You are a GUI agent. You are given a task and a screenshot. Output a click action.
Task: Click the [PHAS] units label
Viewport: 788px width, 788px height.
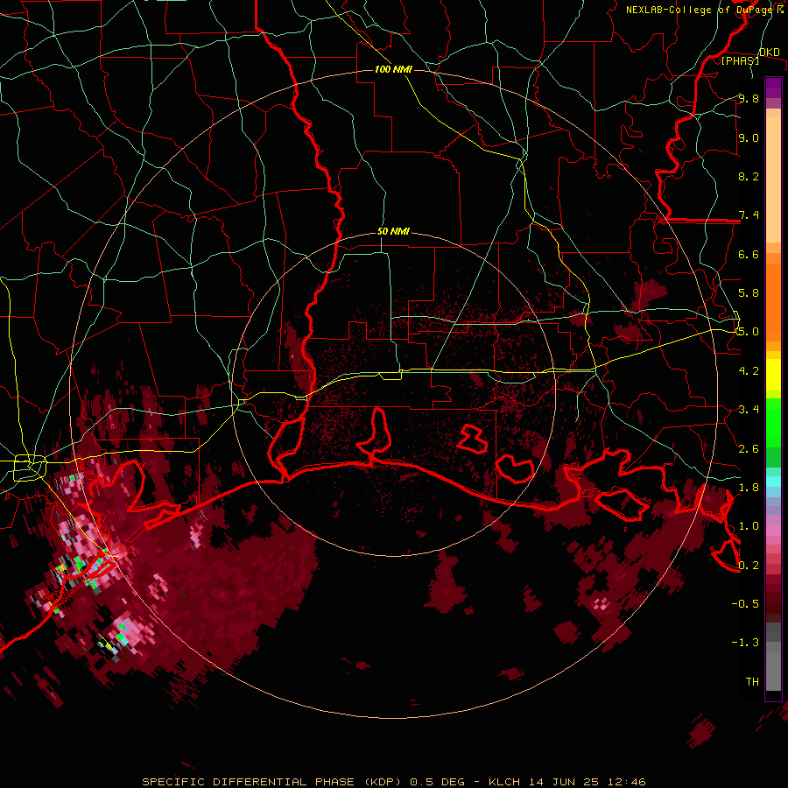[x=740, y=60]
